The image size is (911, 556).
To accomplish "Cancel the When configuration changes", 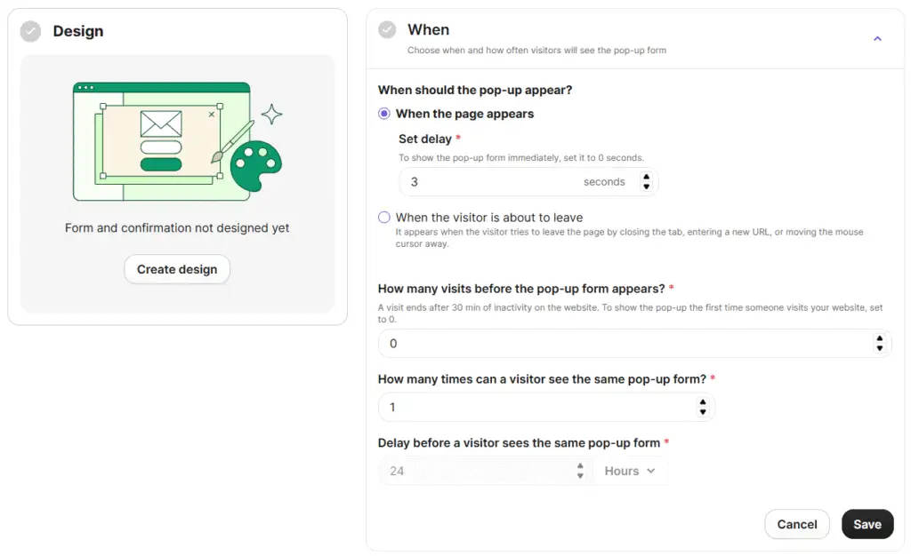I will 796,524.
